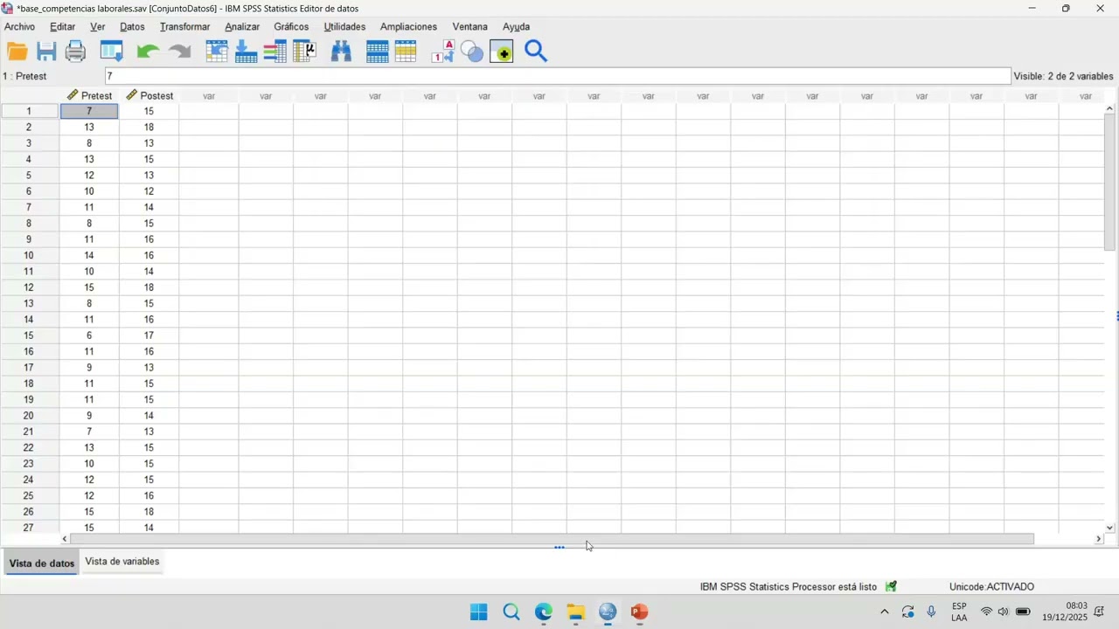Switch to the Vista de variables tab
The width and height of the screenshot is (1119, 629).
click(122, 561)
